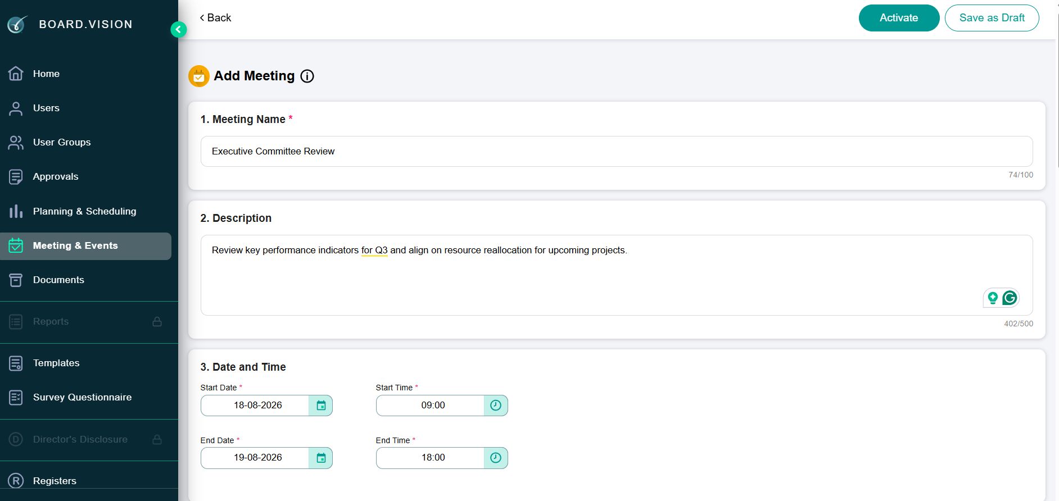Image resolution: width=1059 pixels, height=501 pixels.
Task: Click the 74/100 character counter
Action: [1021, 175]
